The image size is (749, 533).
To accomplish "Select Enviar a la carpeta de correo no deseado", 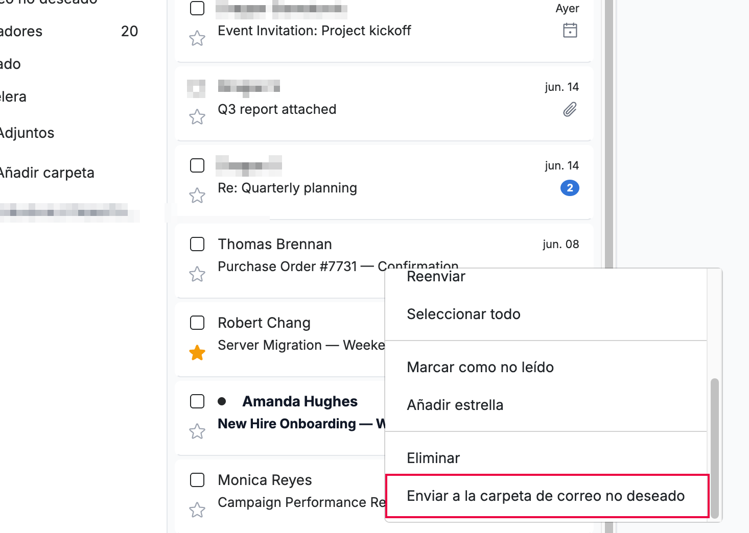I will tap(546, 496).
